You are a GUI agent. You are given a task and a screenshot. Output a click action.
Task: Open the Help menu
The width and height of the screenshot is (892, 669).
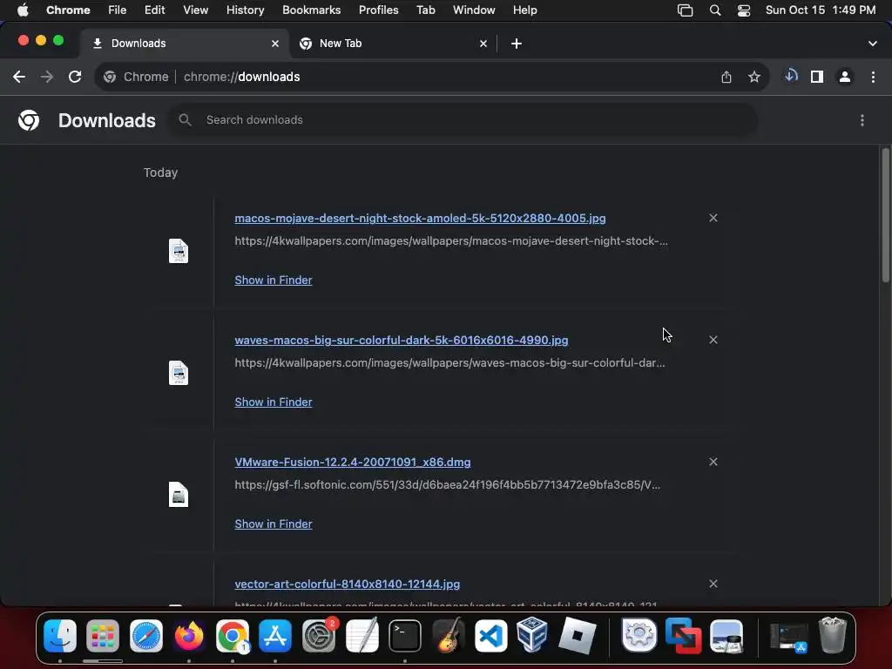524,10
